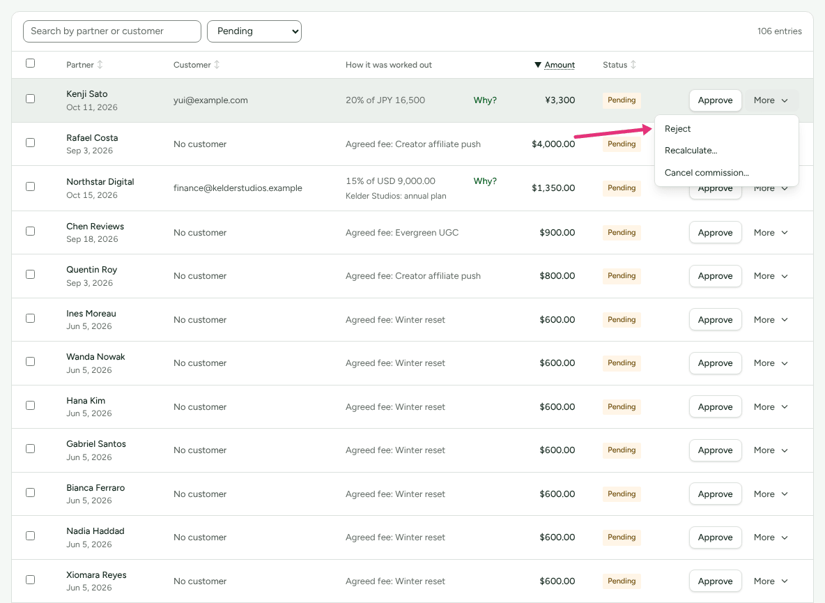The image size is (825, 603).
Task: Click the Customer column header label
Action: [x=192, y=65]
